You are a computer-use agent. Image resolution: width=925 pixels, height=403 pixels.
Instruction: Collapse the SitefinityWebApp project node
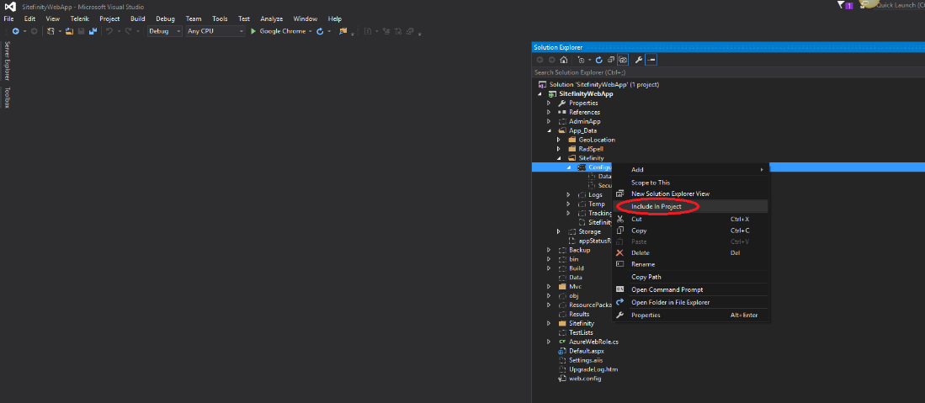(x=540, y=94)
